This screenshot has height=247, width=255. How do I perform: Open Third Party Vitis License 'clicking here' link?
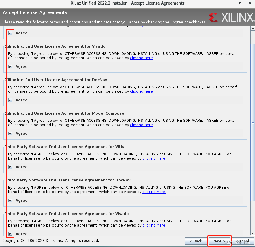(154, 158)
